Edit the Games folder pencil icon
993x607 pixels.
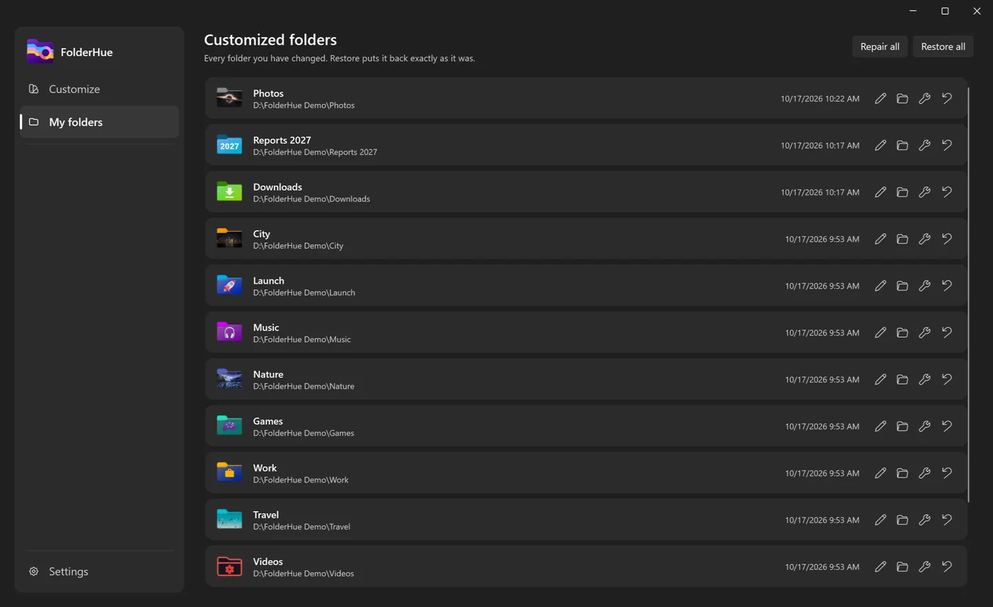880,426
